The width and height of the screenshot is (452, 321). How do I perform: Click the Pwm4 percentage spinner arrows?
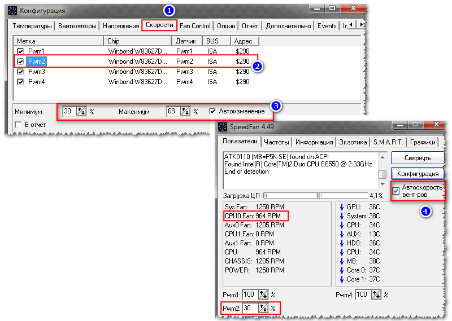(x=376, y=294)
